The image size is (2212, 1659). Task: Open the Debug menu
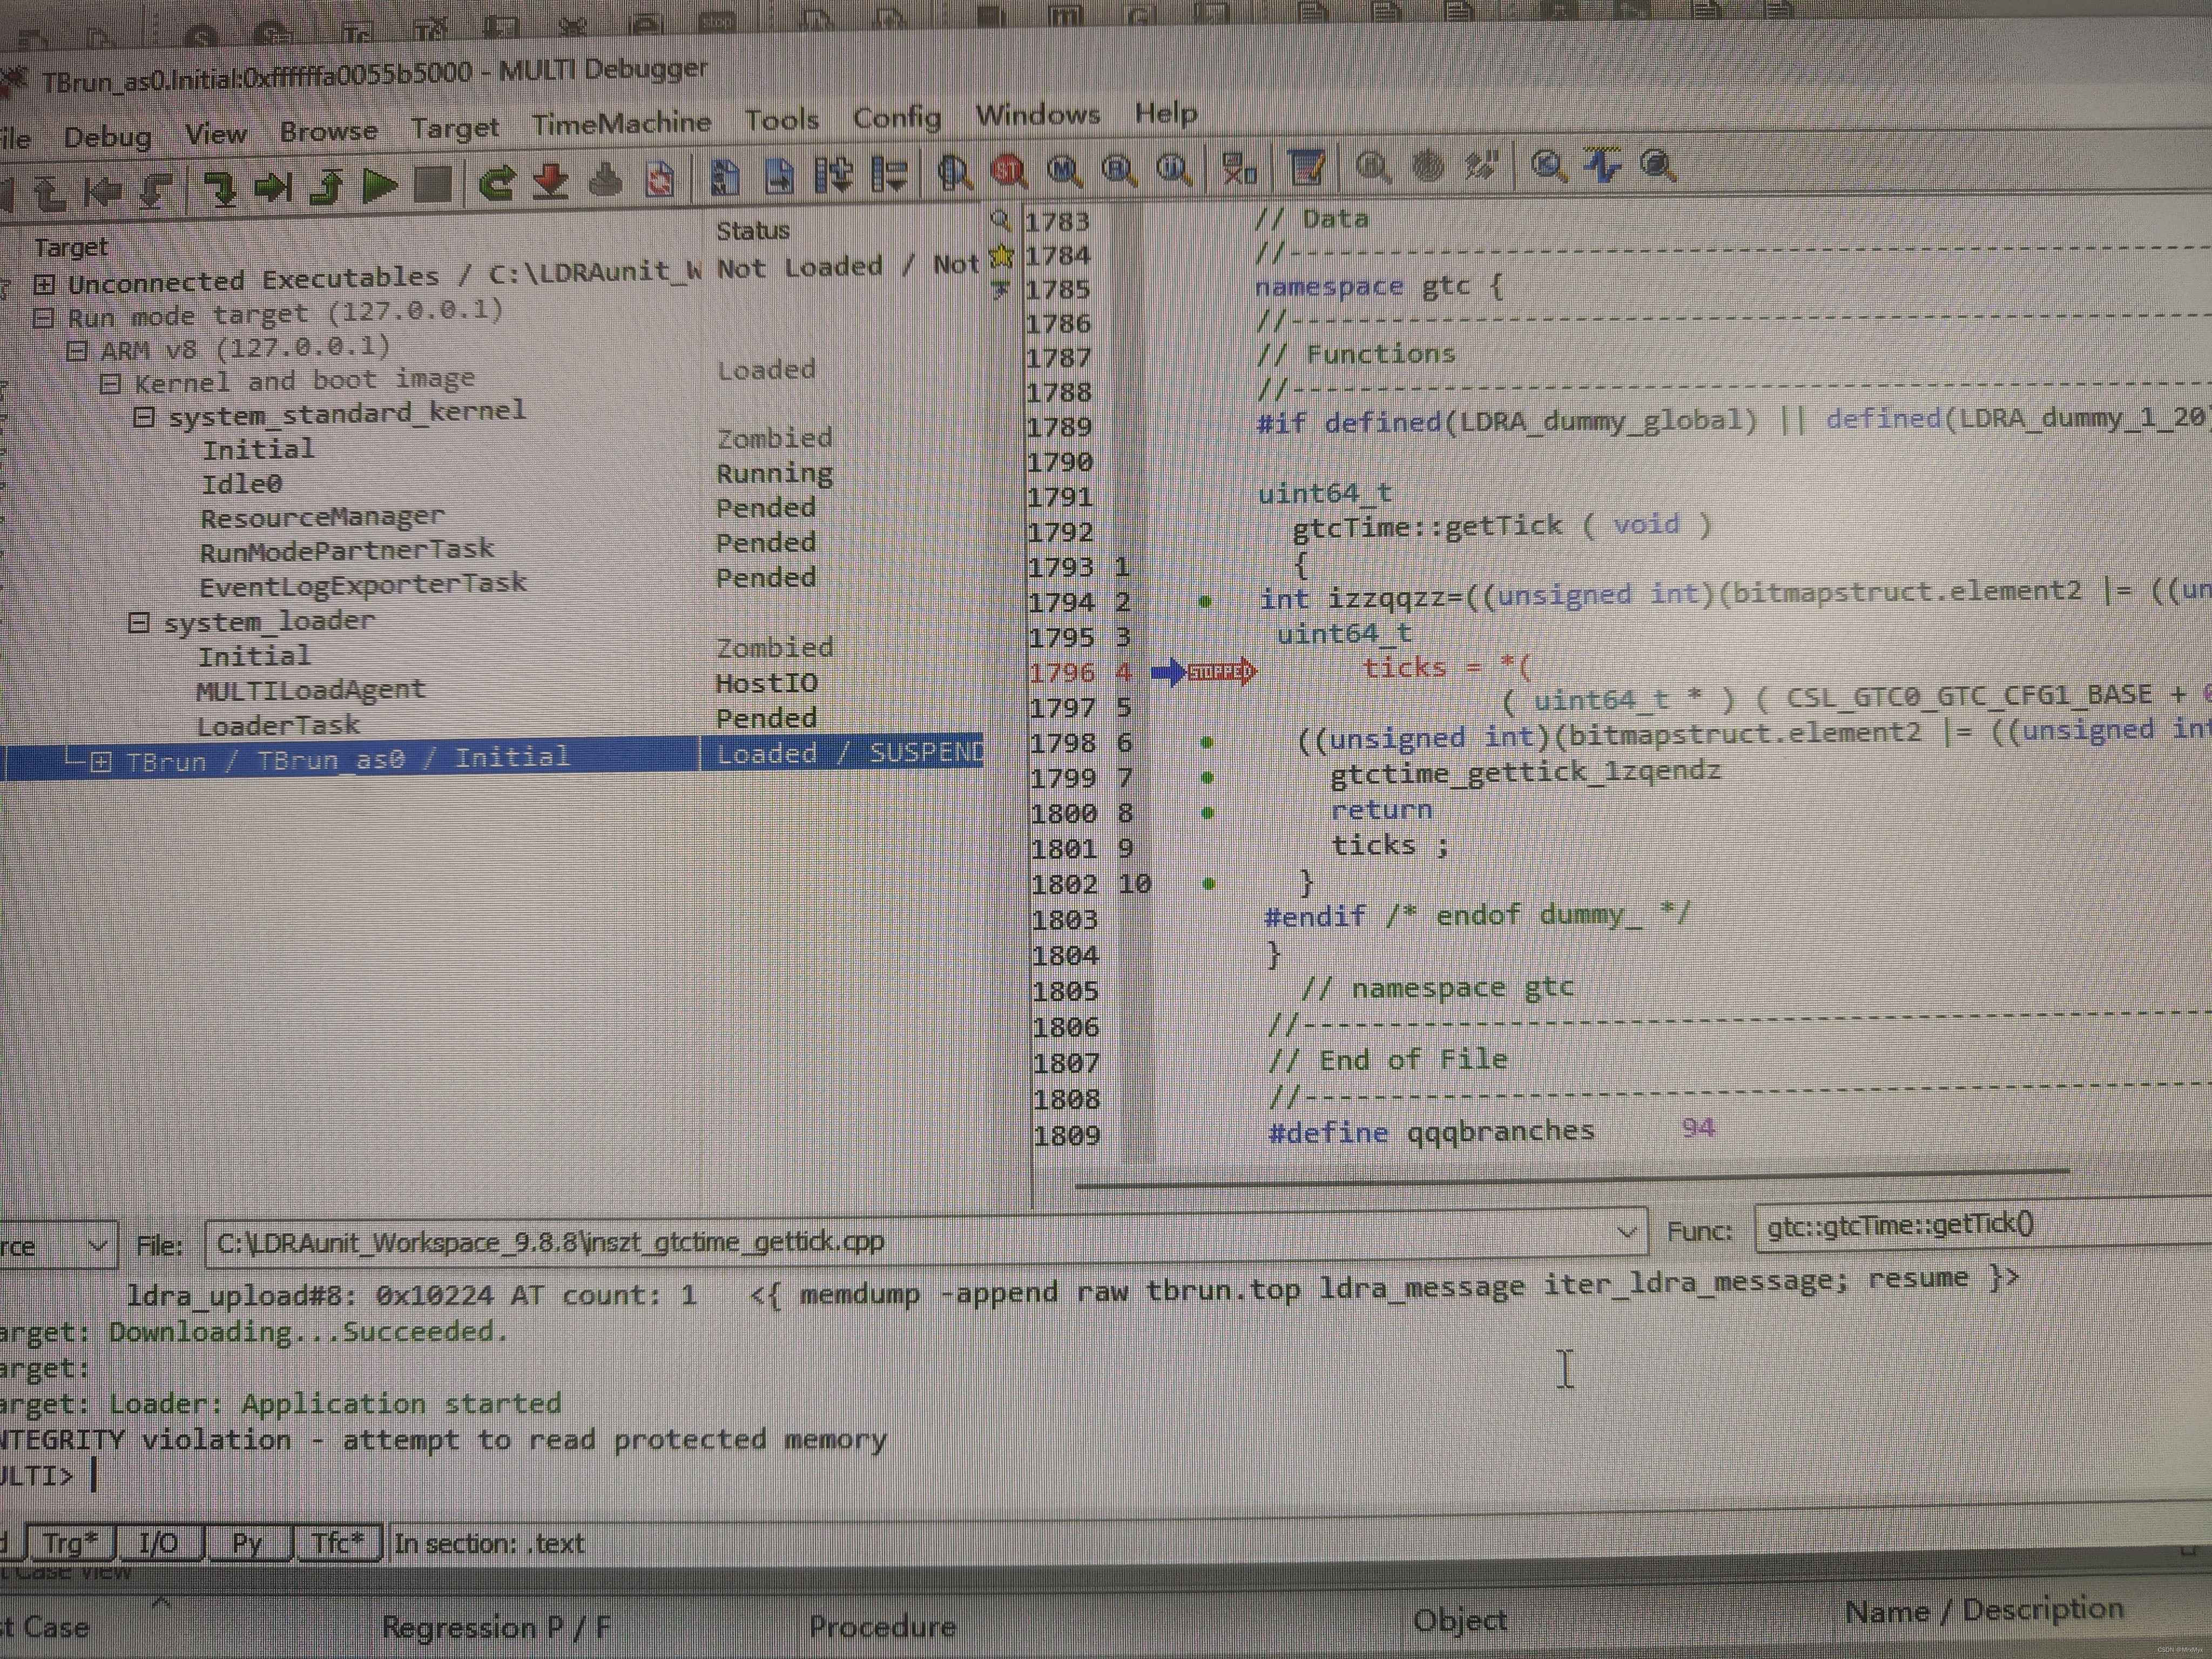[x=107, y=137]
